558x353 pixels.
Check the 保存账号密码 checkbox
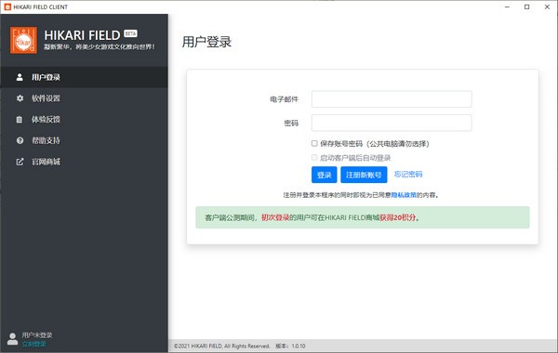314,143
